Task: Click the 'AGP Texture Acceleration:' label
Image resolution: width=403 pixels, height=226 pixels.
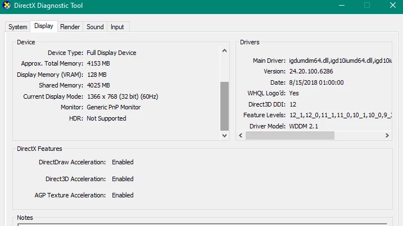Action: click(x=70, y=195)
